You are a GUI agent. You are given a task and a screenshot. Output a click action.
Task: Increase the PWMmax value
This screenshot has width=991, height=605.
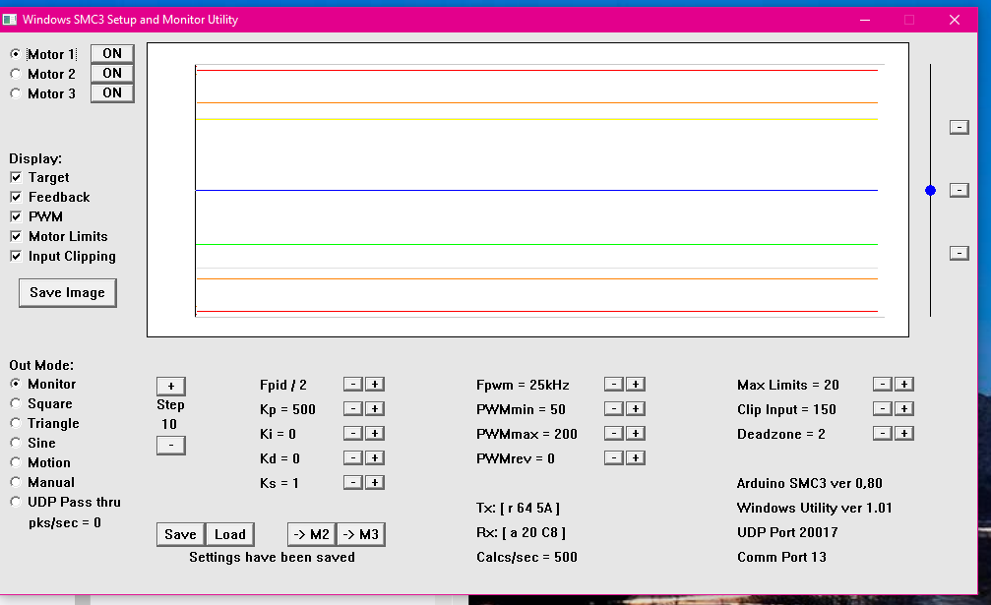click(636, 434)
